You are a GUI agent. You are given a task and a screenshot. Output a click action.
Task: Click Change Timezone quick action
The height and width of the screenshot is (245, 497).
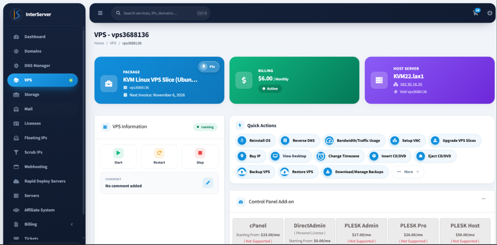339,156
